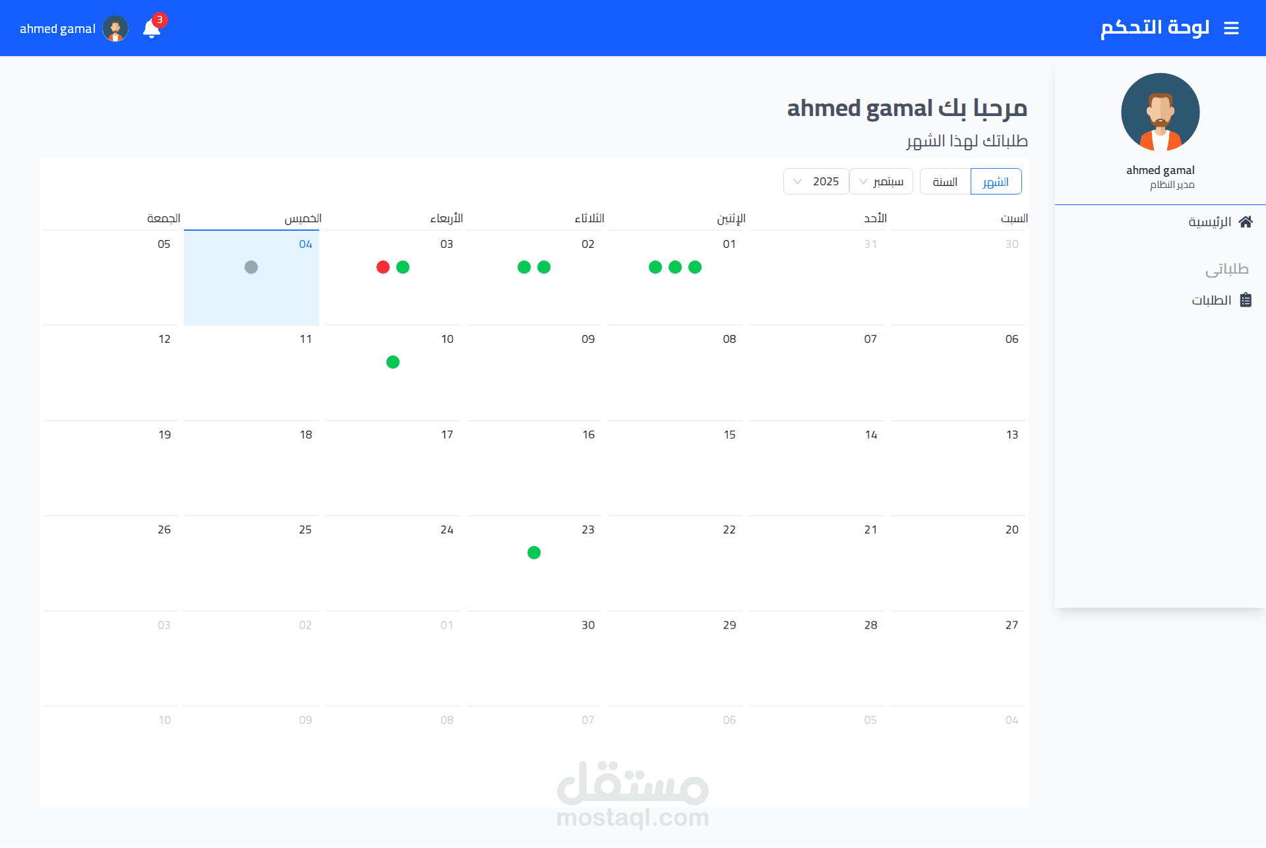
Task: Switch to the السنة year view
Action: click(x=945, y=181)
